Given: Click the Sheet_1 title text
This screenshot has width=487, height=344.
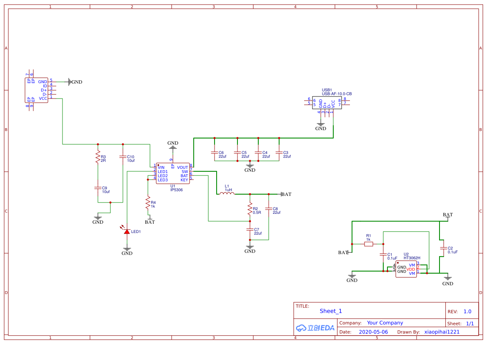Looking at the screenshot, I should click(331, 311).
